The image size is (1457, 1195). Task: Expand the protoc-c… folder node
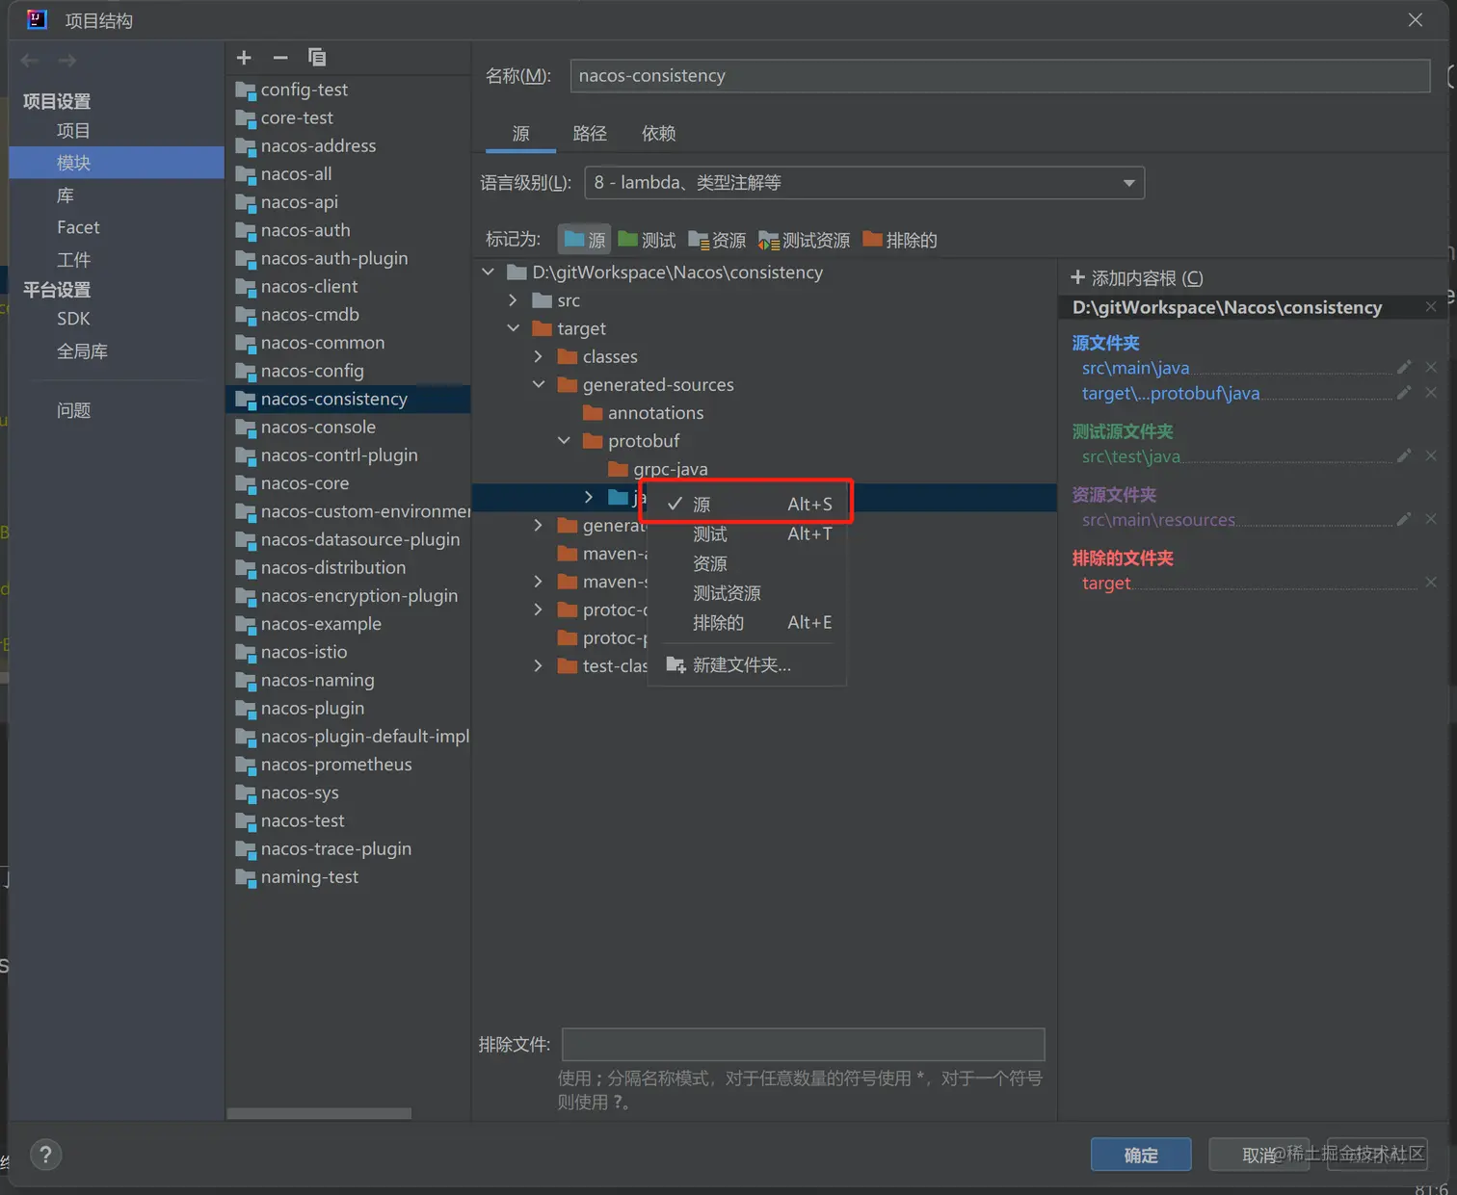coord(539,610)
